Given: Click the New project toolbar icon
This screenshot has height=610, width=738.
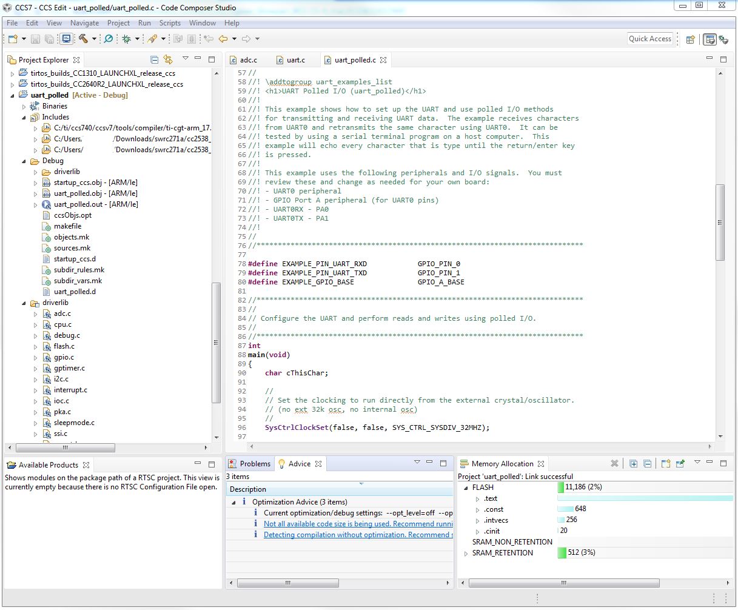Looking at the screenshot, I should coord(13,39).
